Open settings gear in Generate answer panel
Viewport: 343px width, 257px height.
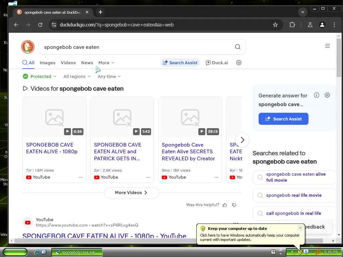[x=327, y=95]
